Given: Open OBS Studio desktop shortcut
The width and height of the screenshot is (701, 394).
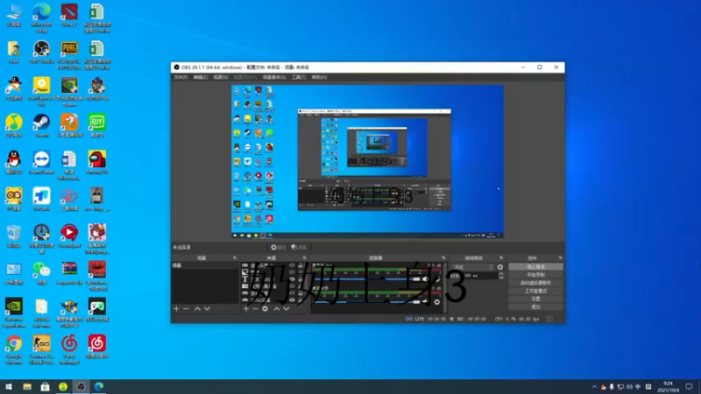Looking at the screenshot, I should coord(41,52).
